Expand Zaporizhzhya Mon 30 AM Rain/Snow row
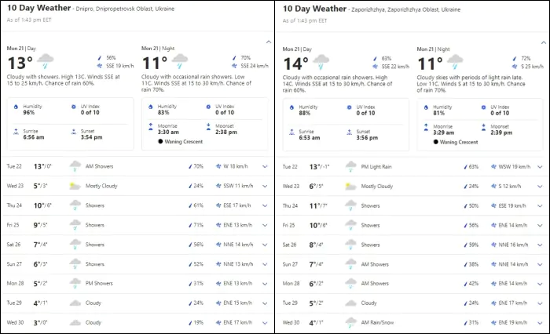This screenshot has height=334, width=550. (x=540, y=322)
